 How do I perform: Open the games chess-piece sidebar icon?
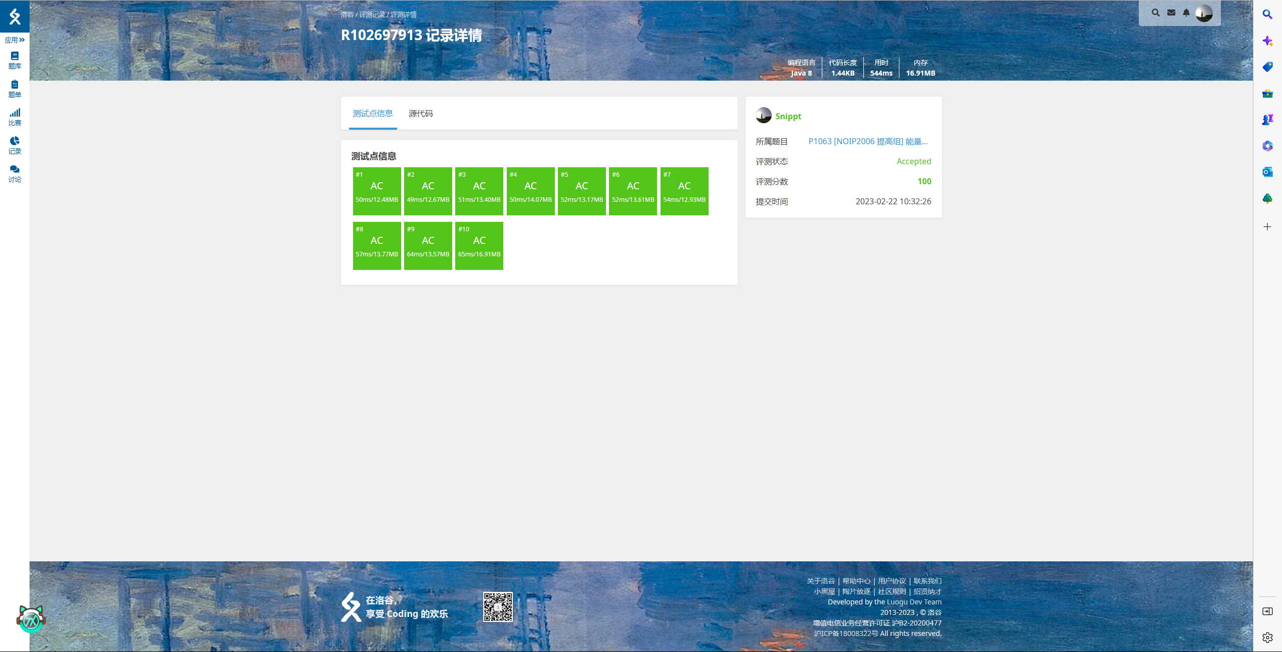tap(1267, 119)
